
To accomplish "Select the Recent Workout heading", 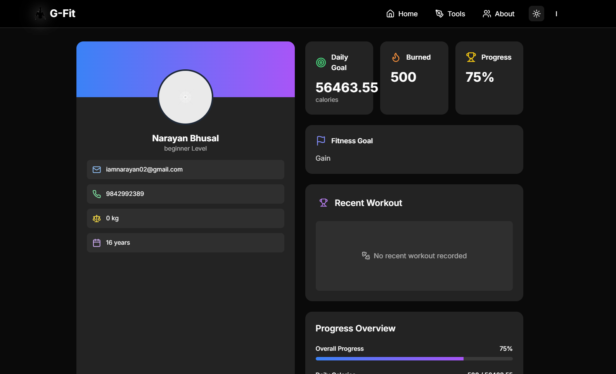I will 368,203.
